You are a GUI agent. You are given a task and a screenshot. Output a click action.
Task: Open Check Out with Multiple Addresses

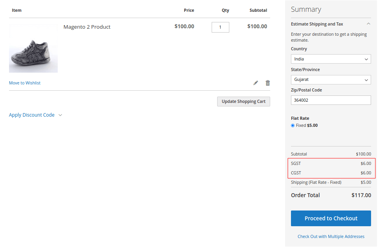click(x=331, y=236)
